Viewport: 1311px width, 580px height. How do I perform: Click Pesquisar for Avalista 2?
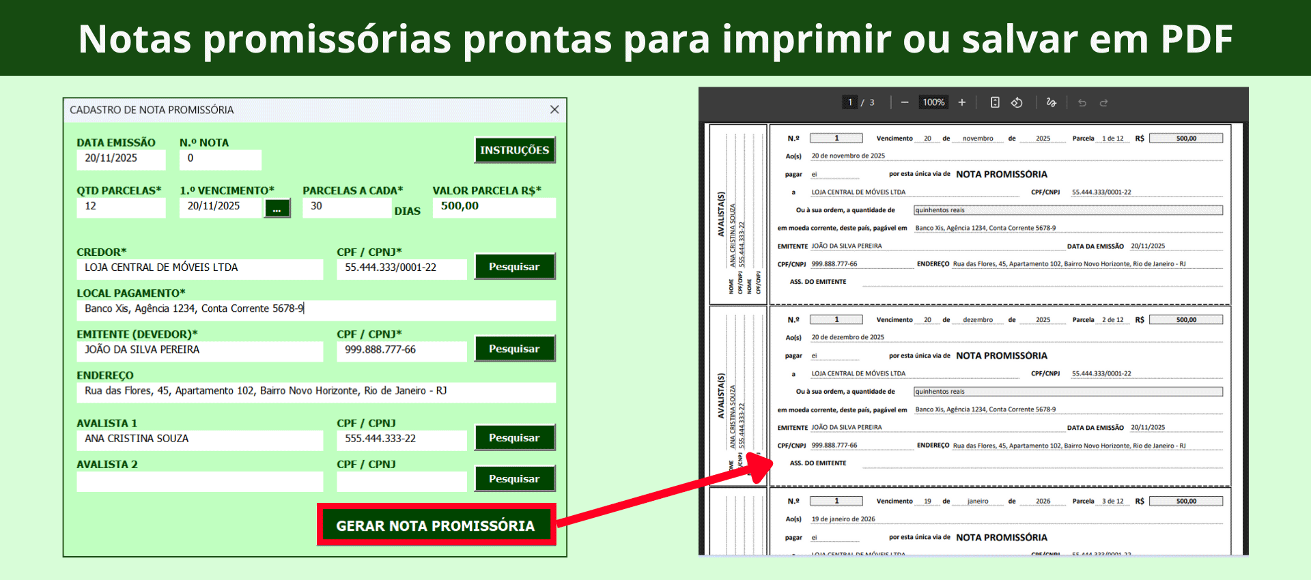514,479
